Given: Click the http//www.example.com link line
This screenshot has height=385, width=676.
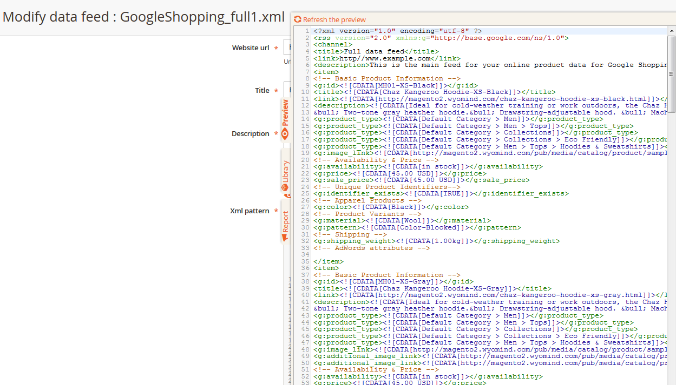Looking at the screenshot, I should click(x=386, y=58).
